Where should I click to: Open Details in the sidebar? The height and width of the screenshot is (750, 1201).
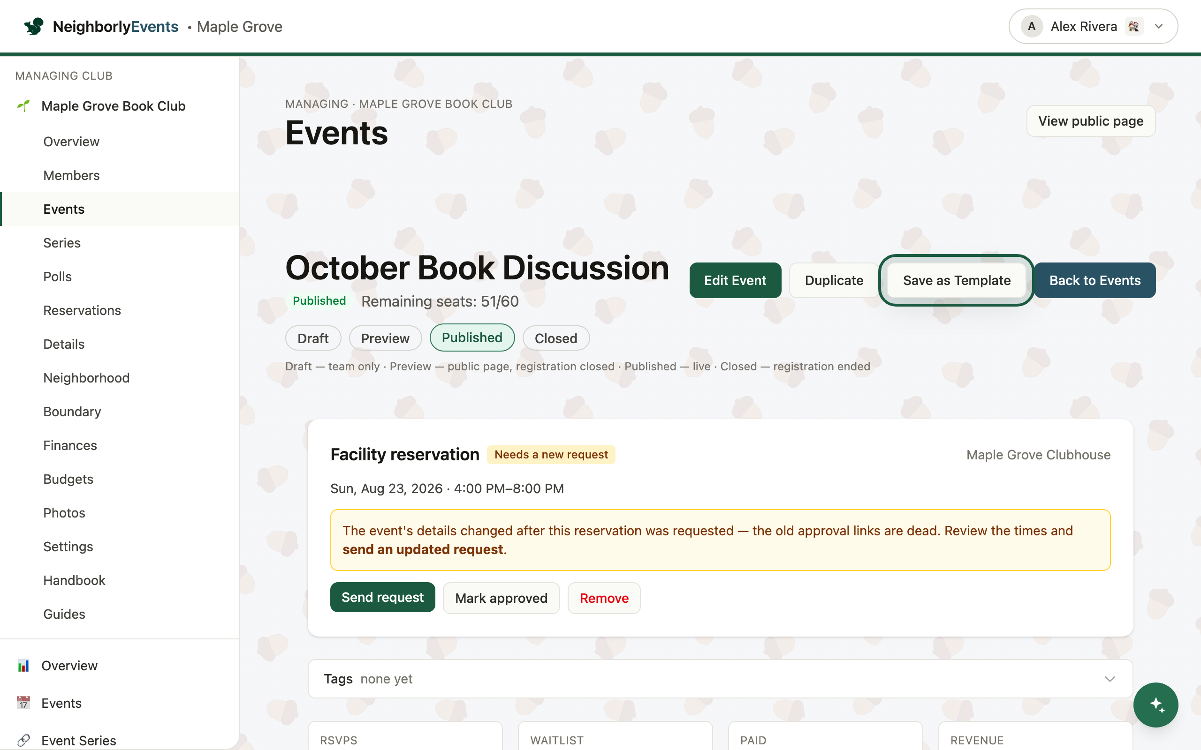pyautogui.click(x=120, y=344)
